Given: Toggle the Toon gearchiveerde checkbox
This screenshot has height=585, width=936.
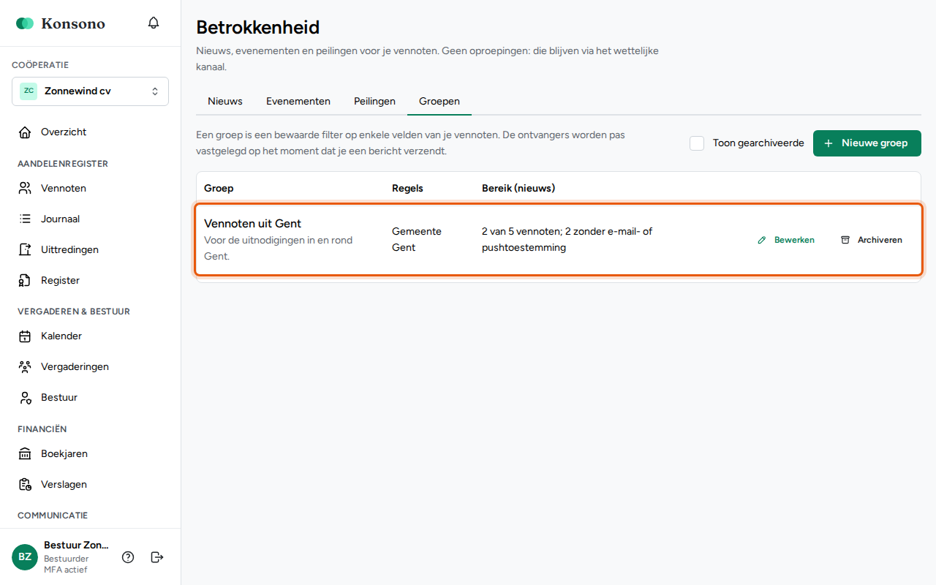Looking at the screenshot, I should [697, 143].
